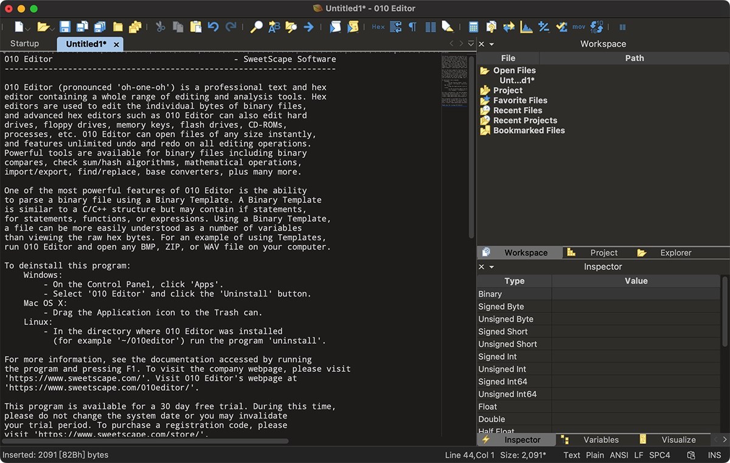This screenshot has width=730, height=463.
Task: Click the Save file floppy disk icon
Action: [64, 27]
